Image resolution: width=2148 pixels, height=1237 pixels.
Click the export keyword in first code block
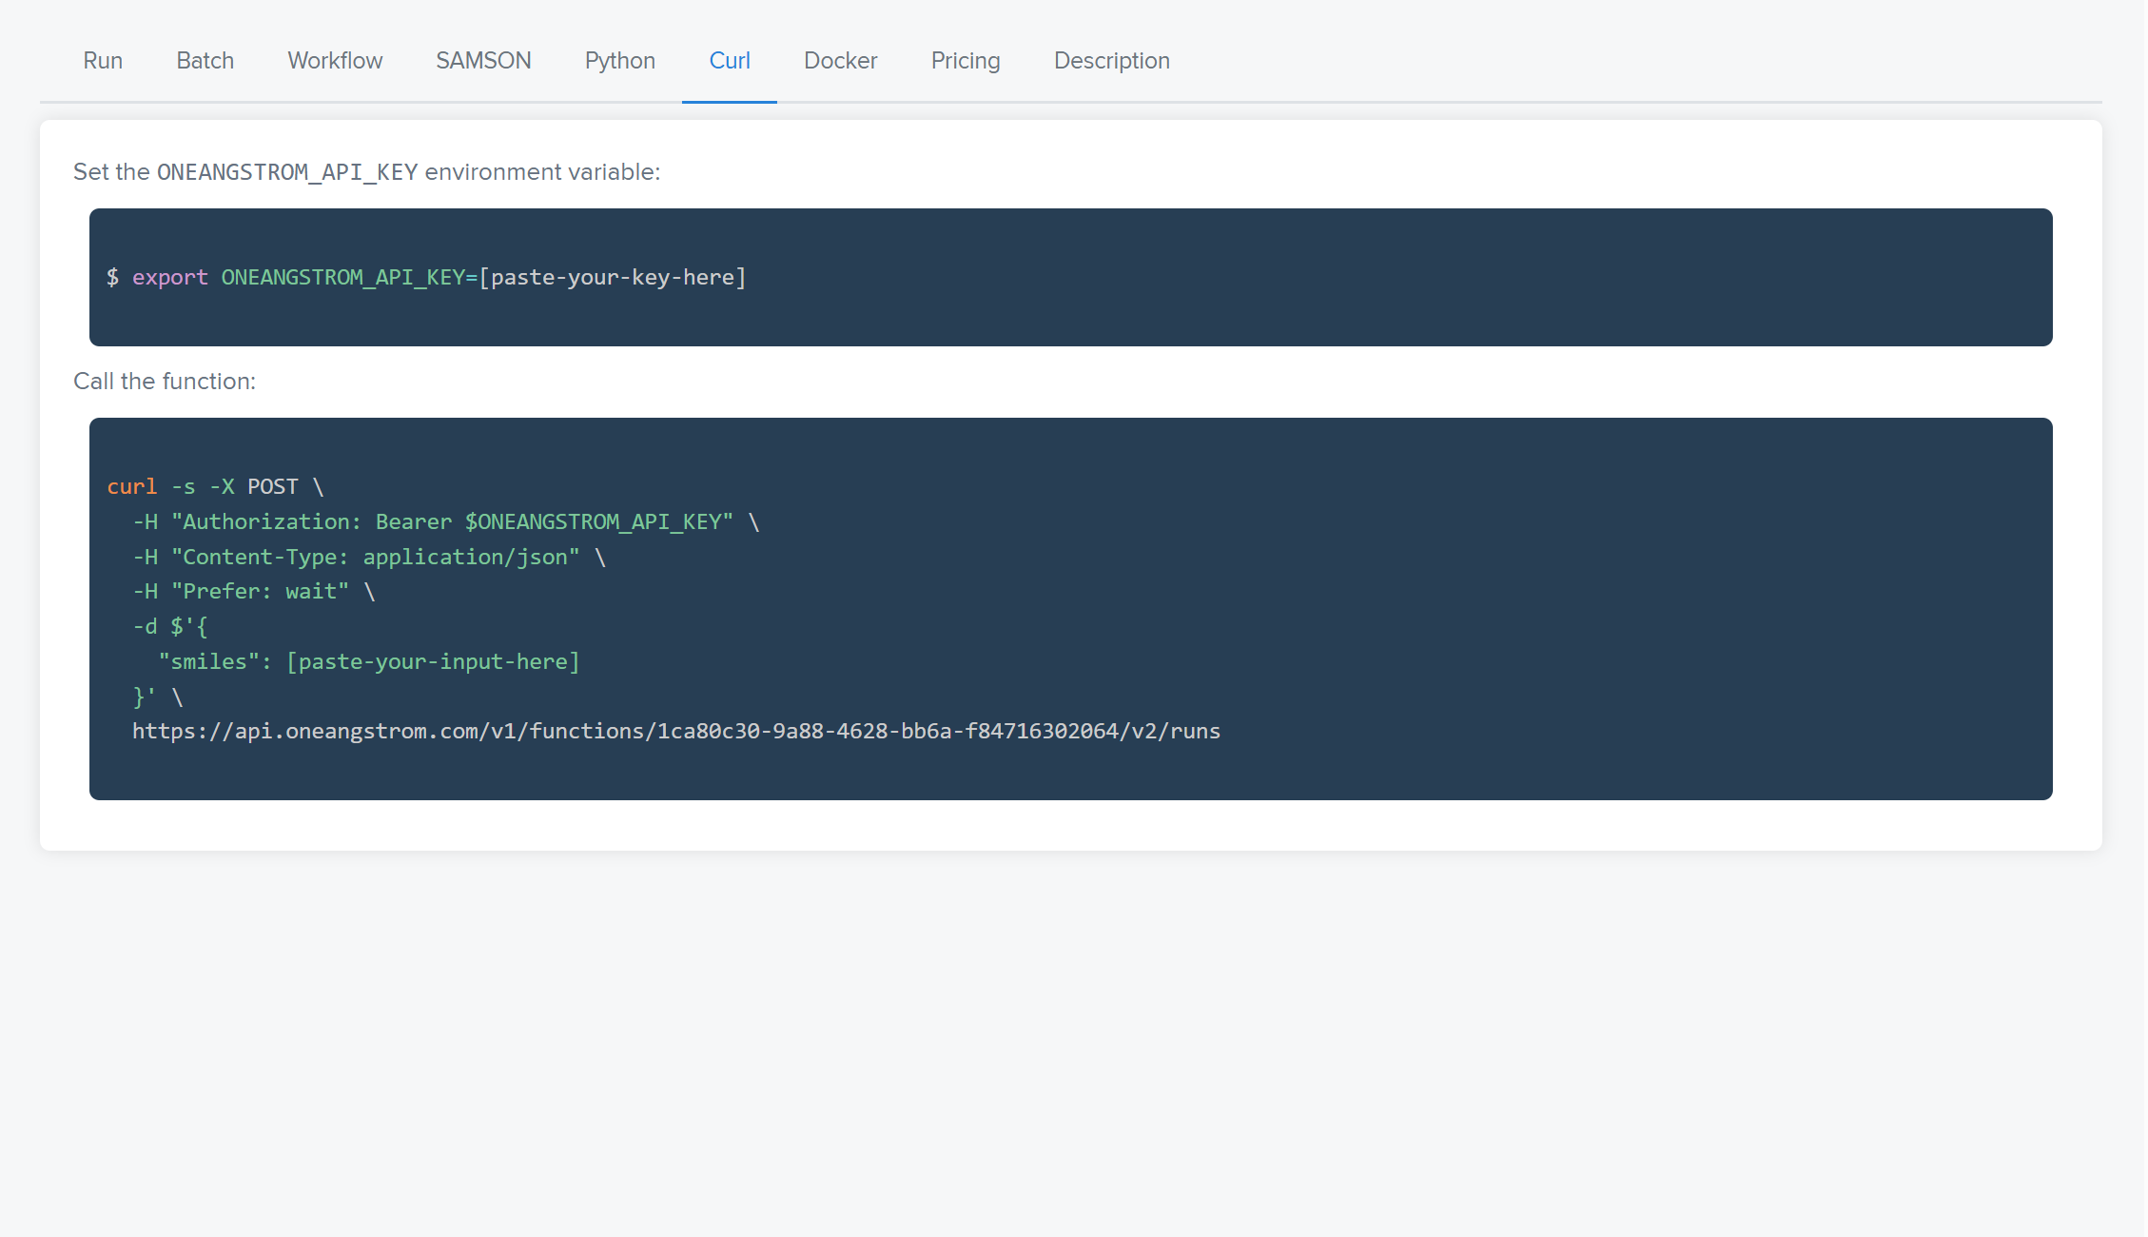click(x=169, y=278)
